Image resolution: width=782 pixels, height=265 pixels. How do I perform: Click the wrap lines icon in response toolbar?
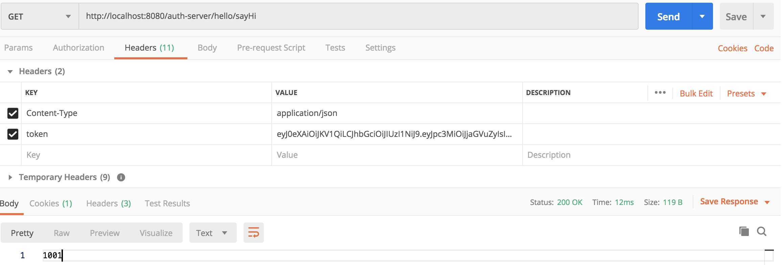pyautogui.click(x=253, y=233)
